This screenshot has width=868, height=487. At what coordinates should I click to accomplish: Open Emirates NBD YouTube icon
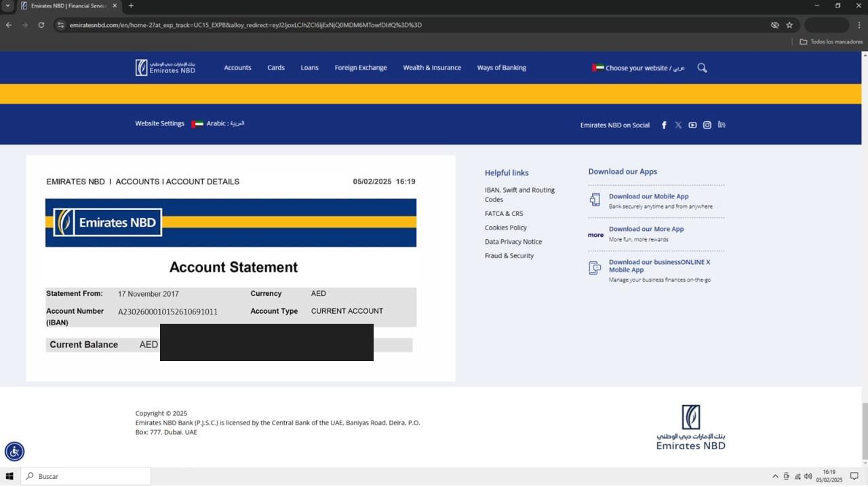(x=692, y=125)
